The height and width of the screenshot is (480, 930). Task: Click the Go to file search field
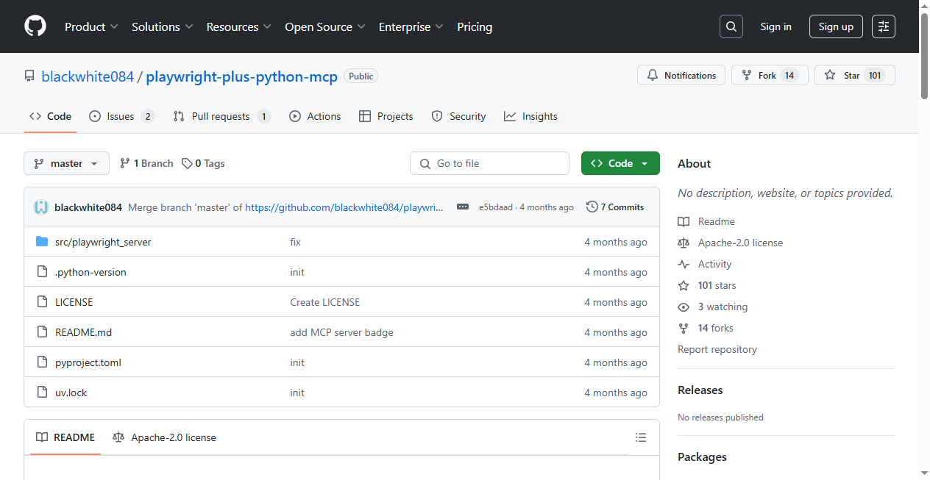click(489, 163)
